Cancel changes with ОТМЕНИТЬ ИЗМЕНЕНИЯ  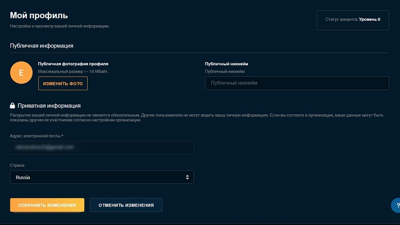tap(126, 205)
